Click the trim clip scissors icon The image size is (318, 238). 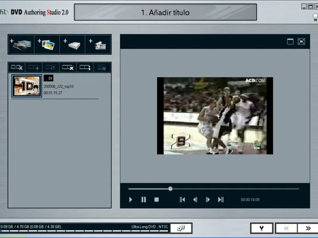point(17,68)
